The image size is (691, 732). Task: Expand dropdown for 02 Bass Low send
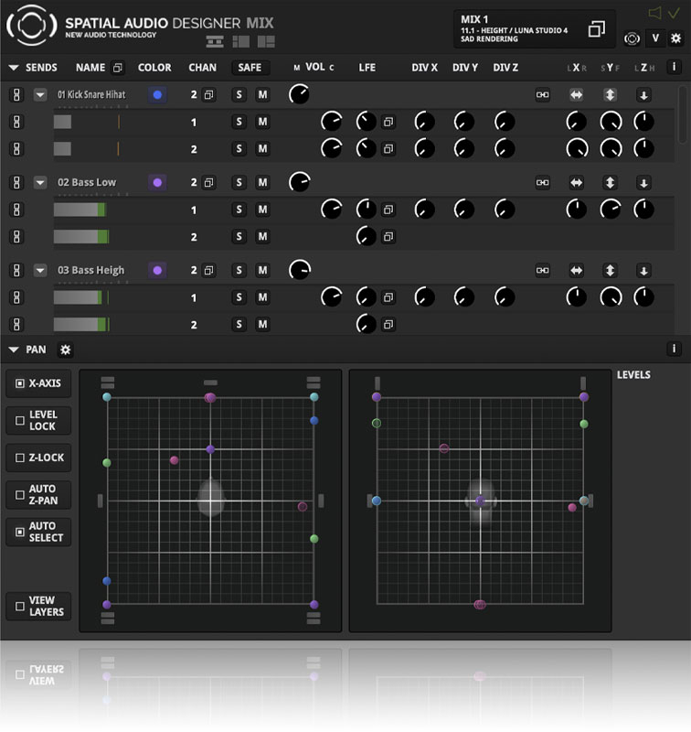pos(40,182)
